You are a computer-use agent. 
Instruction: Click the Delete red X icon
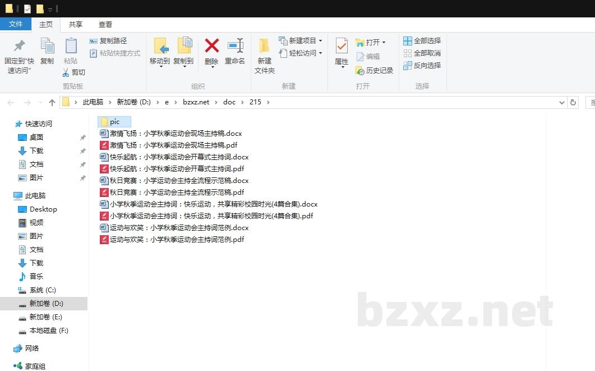pos(211,46)
